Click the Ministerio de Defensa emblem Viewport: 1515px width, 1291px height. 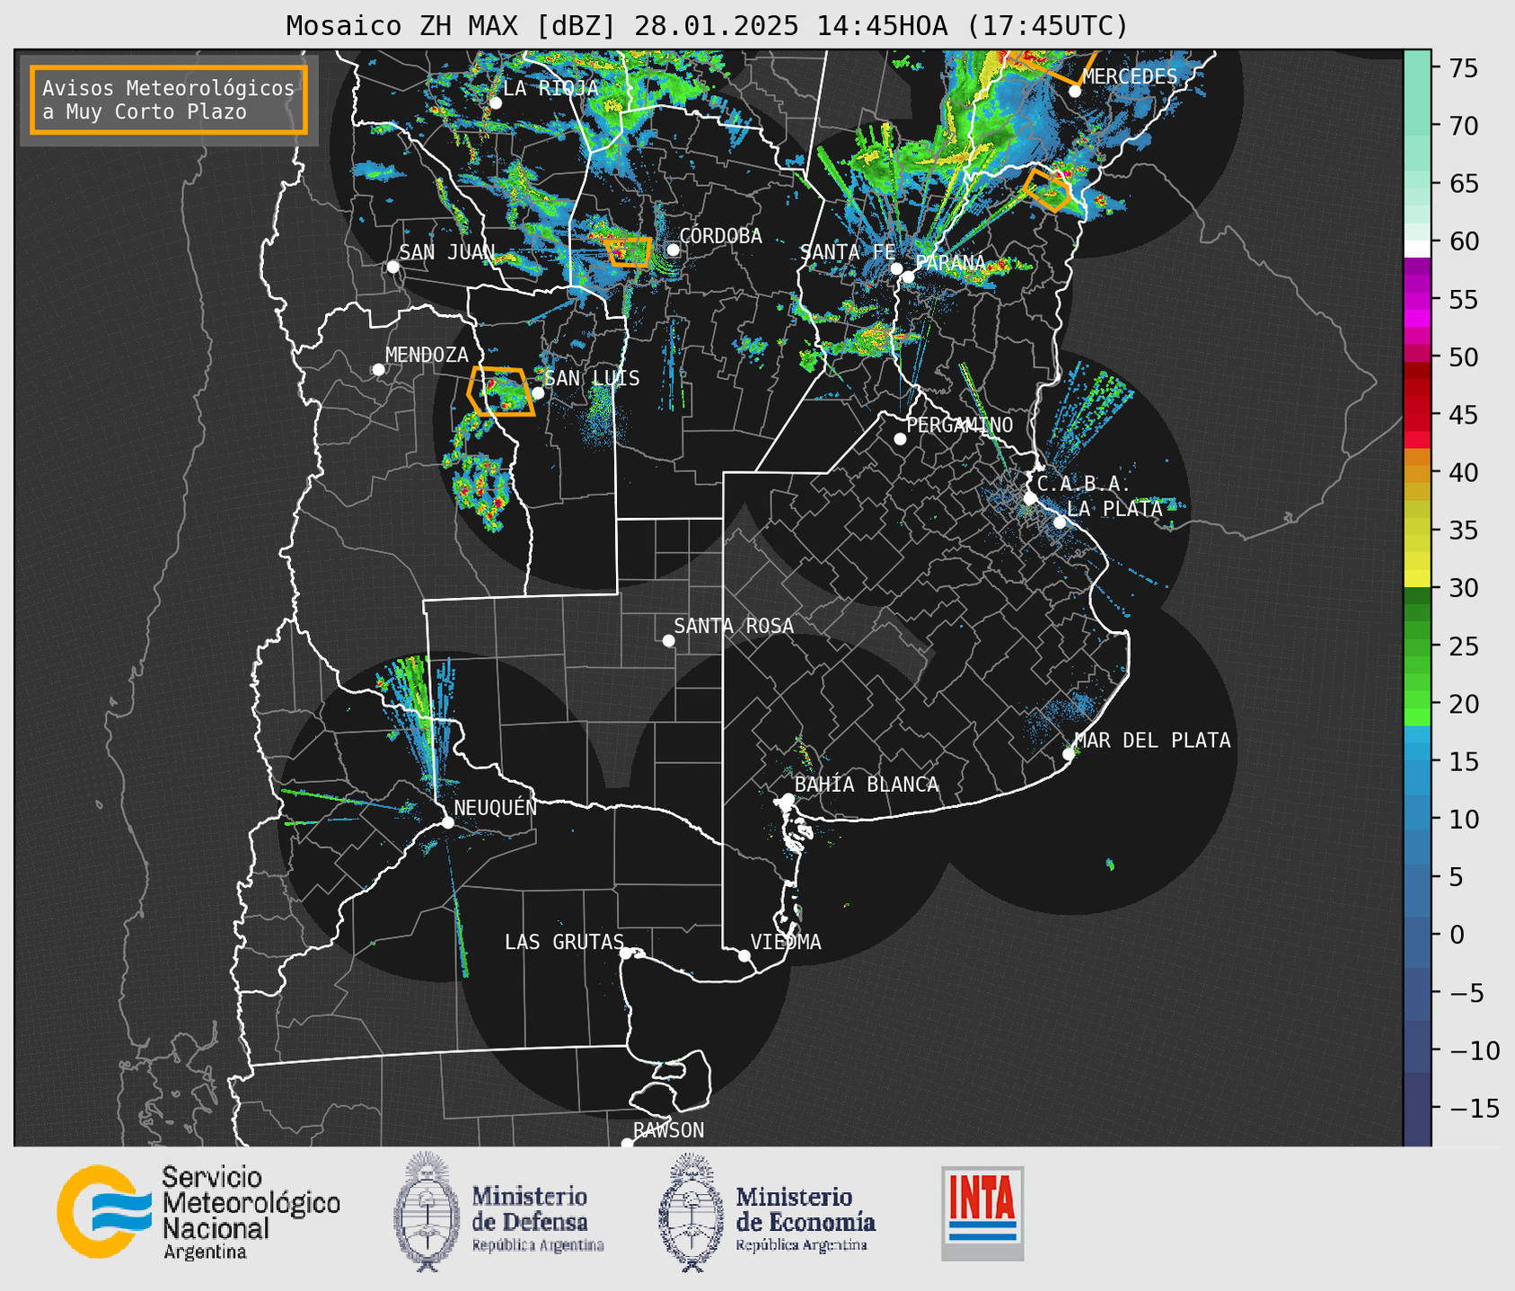click(427, 1212)
